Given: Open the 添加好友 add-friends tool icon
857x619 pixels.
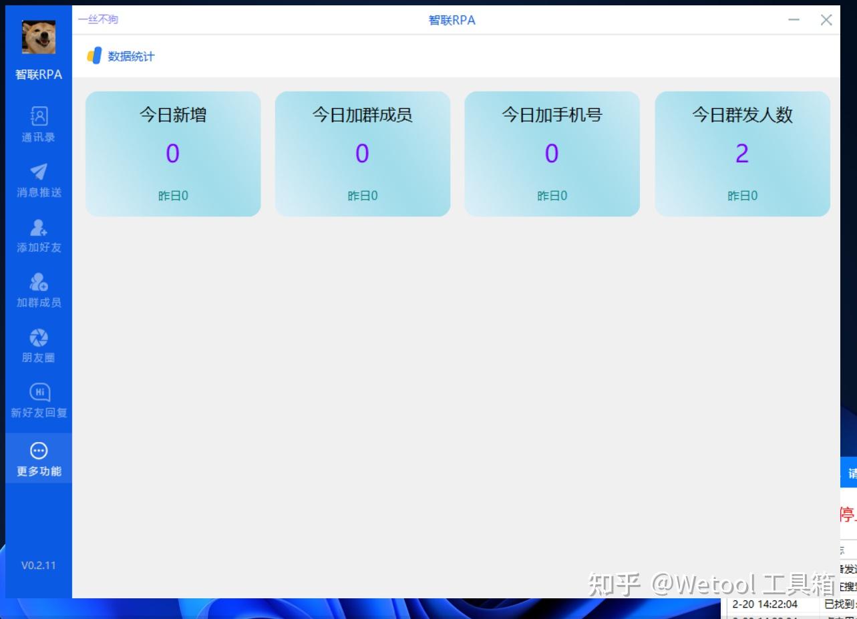Looking at the screenshot, I should coord(37,226).
